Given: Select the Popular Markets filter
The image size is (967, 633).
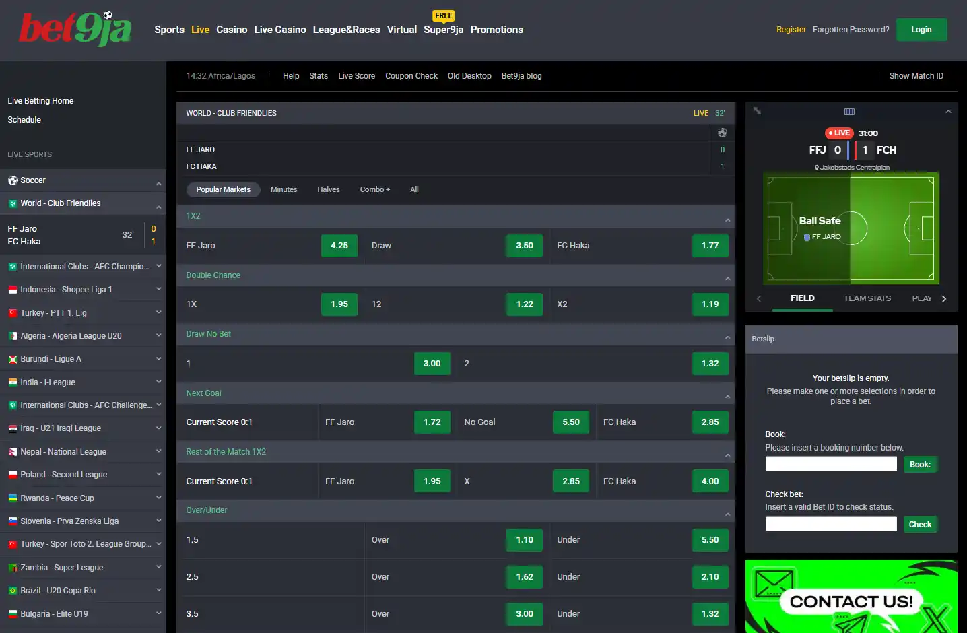Looking at the screenshot, I should pyautogui.click(x=223, y=189).
